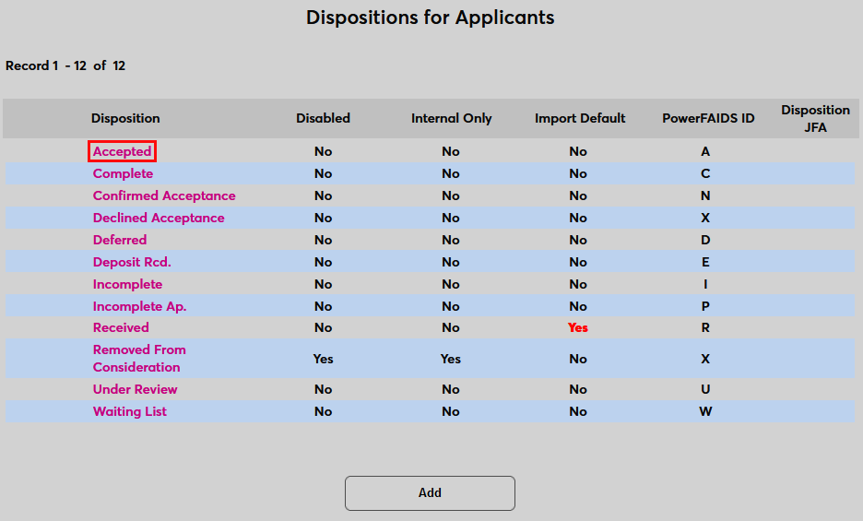
Task: Open the Deferred disposition record
Action: pyautogui.click(x=120, y=240)
